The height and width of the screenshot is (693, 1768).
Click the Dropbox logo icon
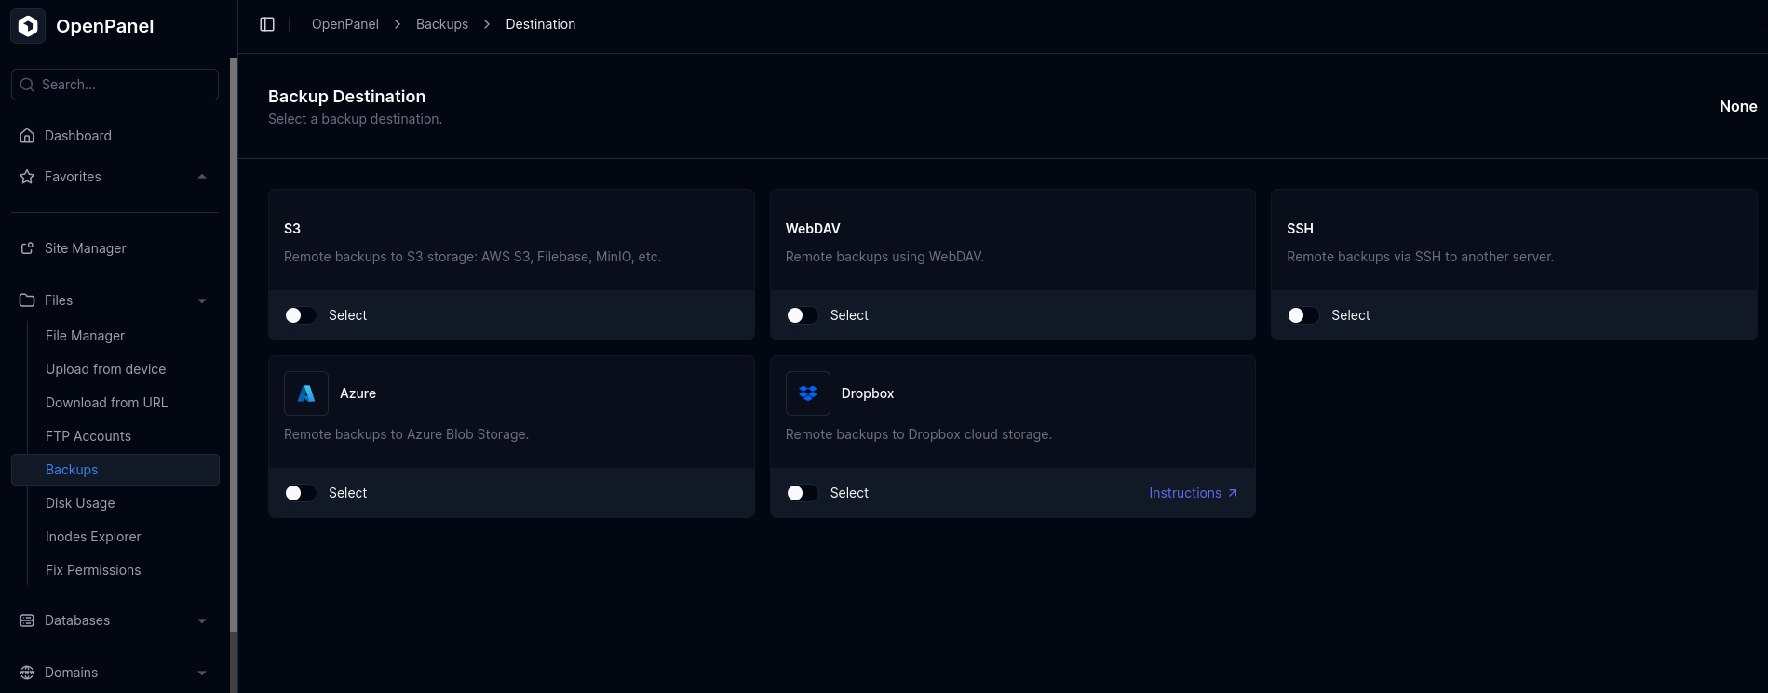click(807, 393)
